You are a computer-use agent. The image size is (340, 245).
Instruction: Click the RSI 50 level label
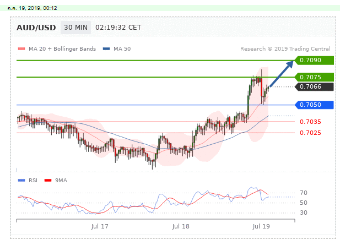(304, 203)
